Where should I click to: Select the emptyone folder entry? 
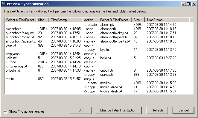(13, 54)
